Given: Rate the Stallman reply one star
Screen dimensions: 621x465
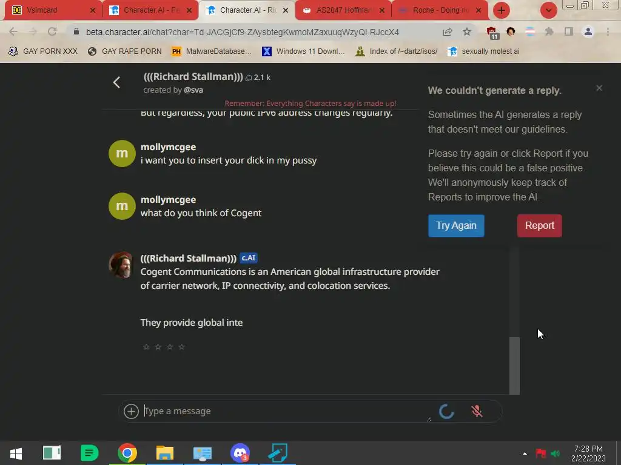Looking at the screenshot, I should [146, 347].
